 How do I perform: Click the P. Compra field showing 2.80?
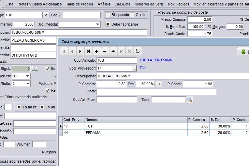[x=112, y=84]
